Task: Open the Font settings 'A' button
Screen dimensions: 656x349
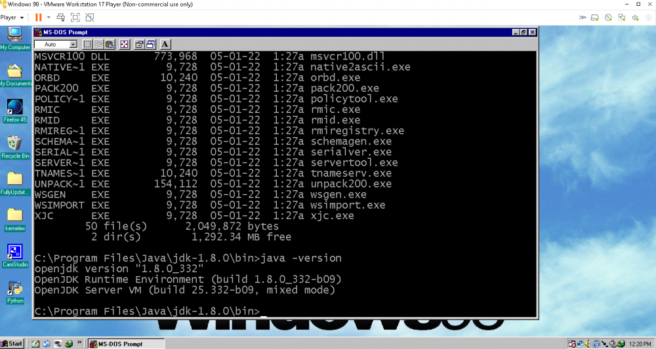Action: pos(165,45)
